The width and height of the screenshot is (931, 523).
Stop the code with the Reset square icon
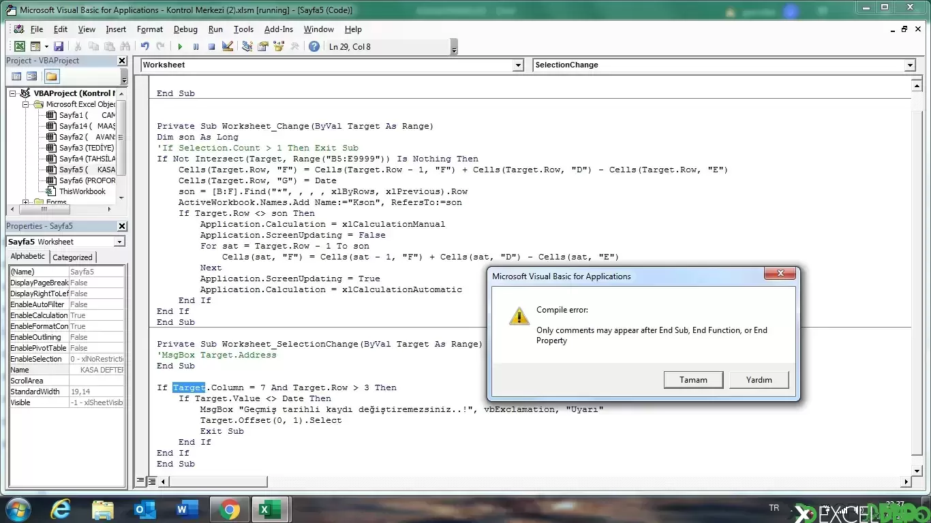pos(211,46)
